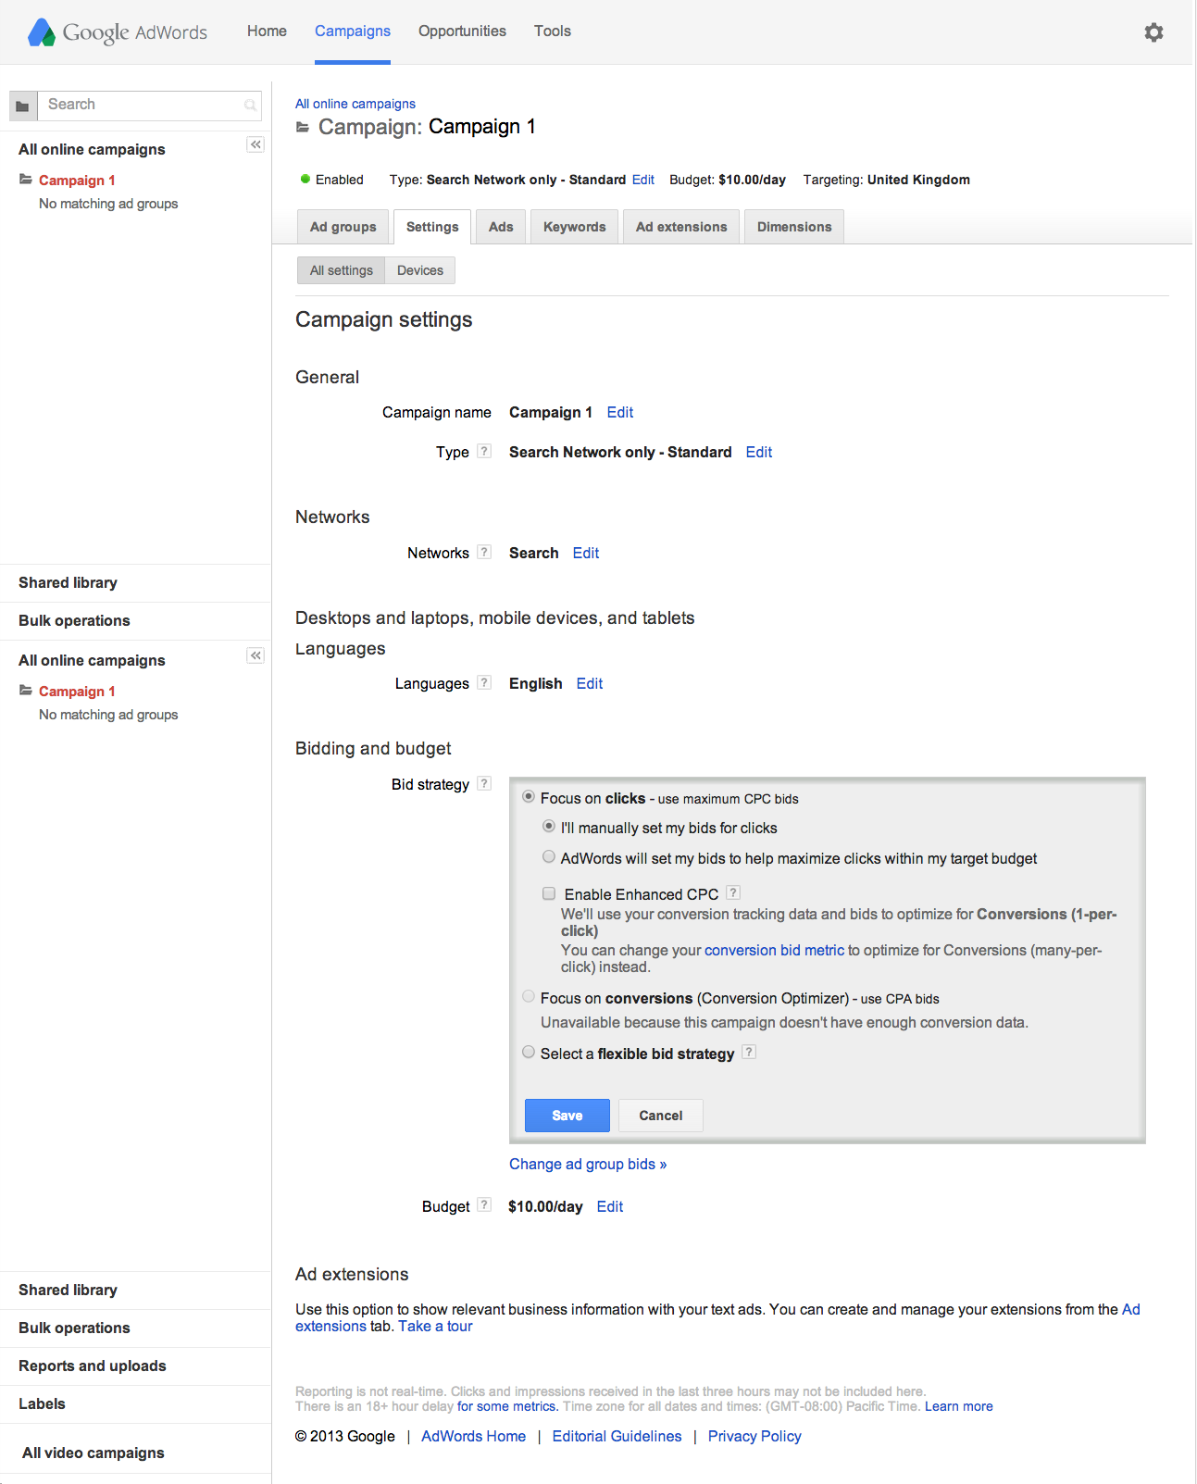Open the Home menu item
The height and width of the screenshot is (1484, 1197).
[x=267, y=31]
